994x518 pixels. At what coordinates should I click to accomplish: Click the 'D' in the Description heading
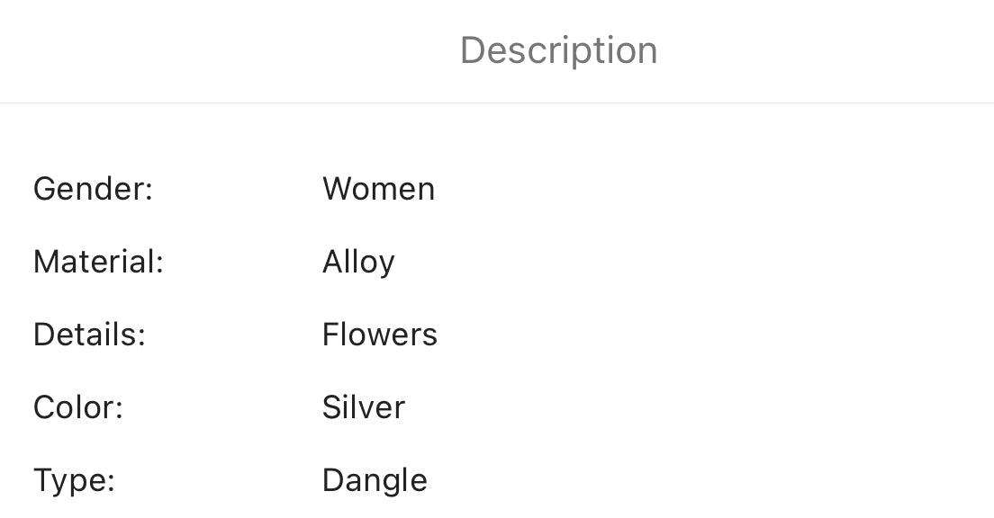473,50
